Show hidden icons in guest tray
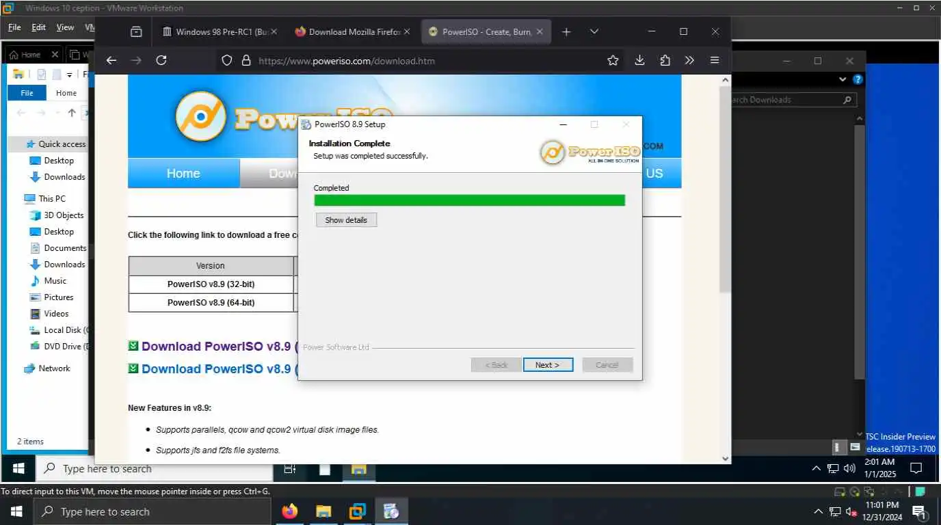 pyautogui.click(x=816, y=469)
